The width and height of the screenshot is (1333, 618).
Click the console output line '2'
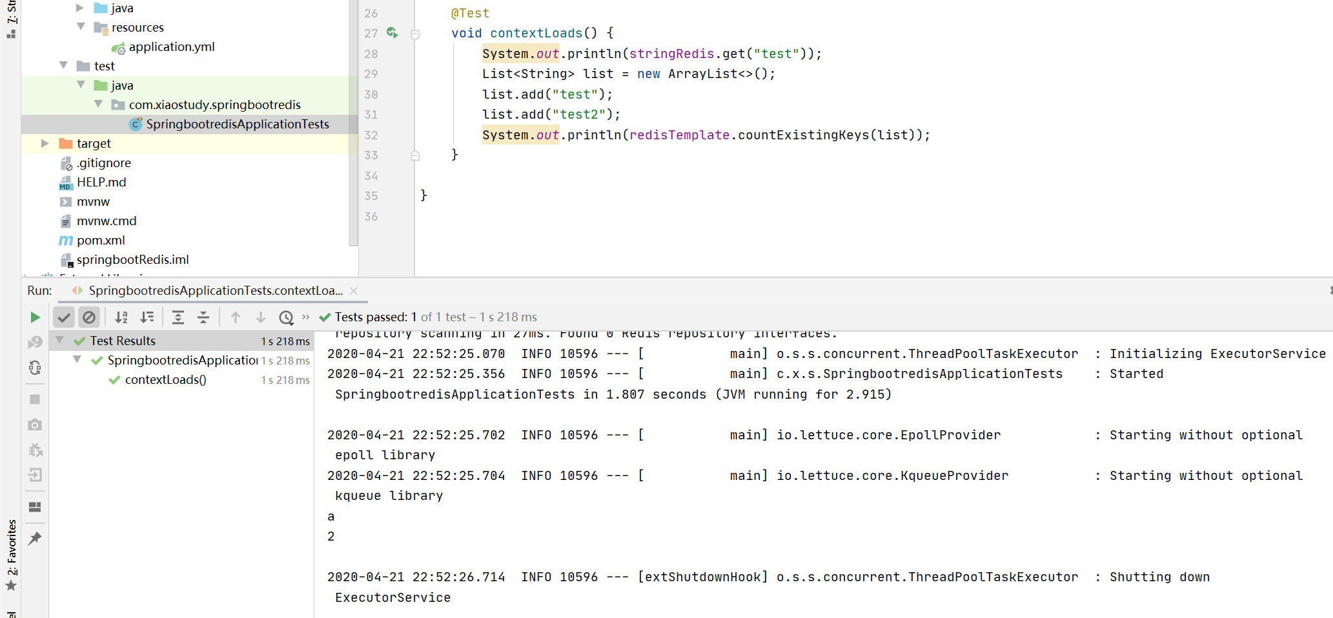pos(331,537)
